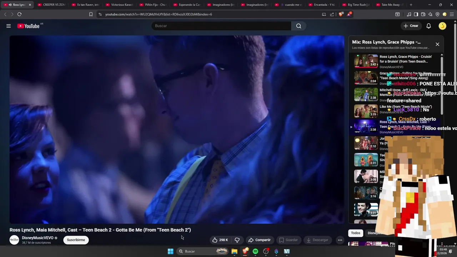Open the Brave browser taskbar icon
This screenshot has width=457, height=257.
(x=245, y=251)
